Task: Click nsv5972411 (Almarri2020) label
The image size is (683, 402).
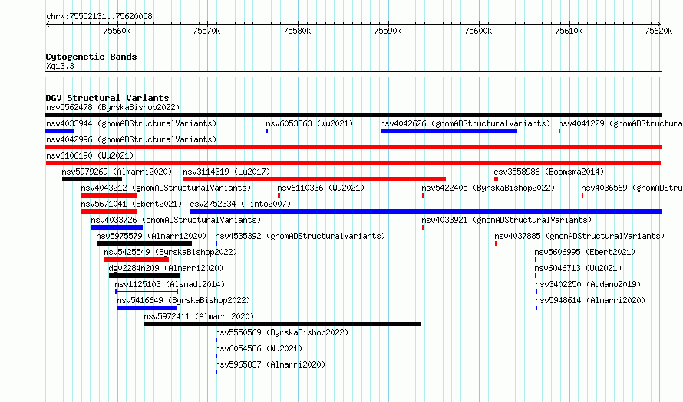Action: coord(199,316)
